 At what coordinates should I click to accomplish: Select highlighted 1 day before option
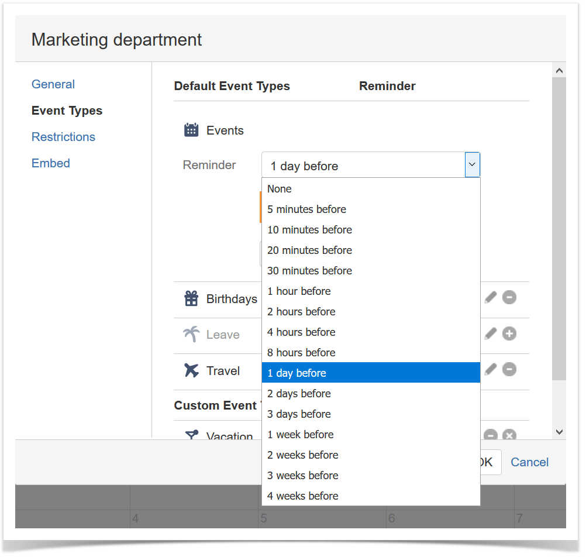[x=371, y=373]
